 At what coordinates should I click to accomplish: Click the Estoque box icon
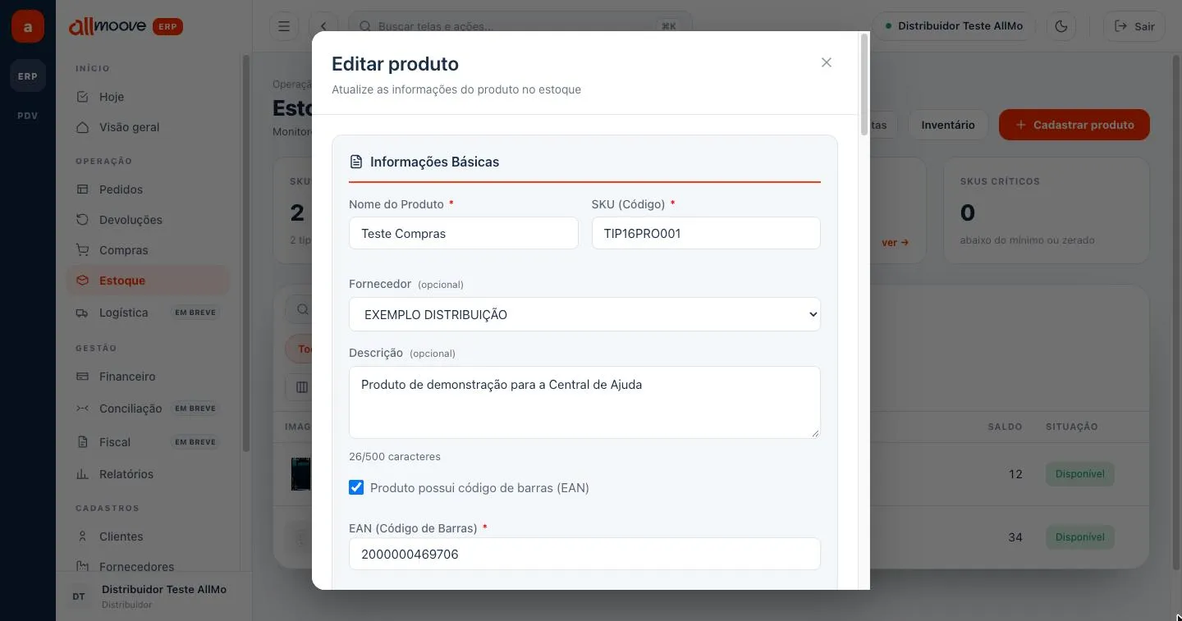pos(82,281)
